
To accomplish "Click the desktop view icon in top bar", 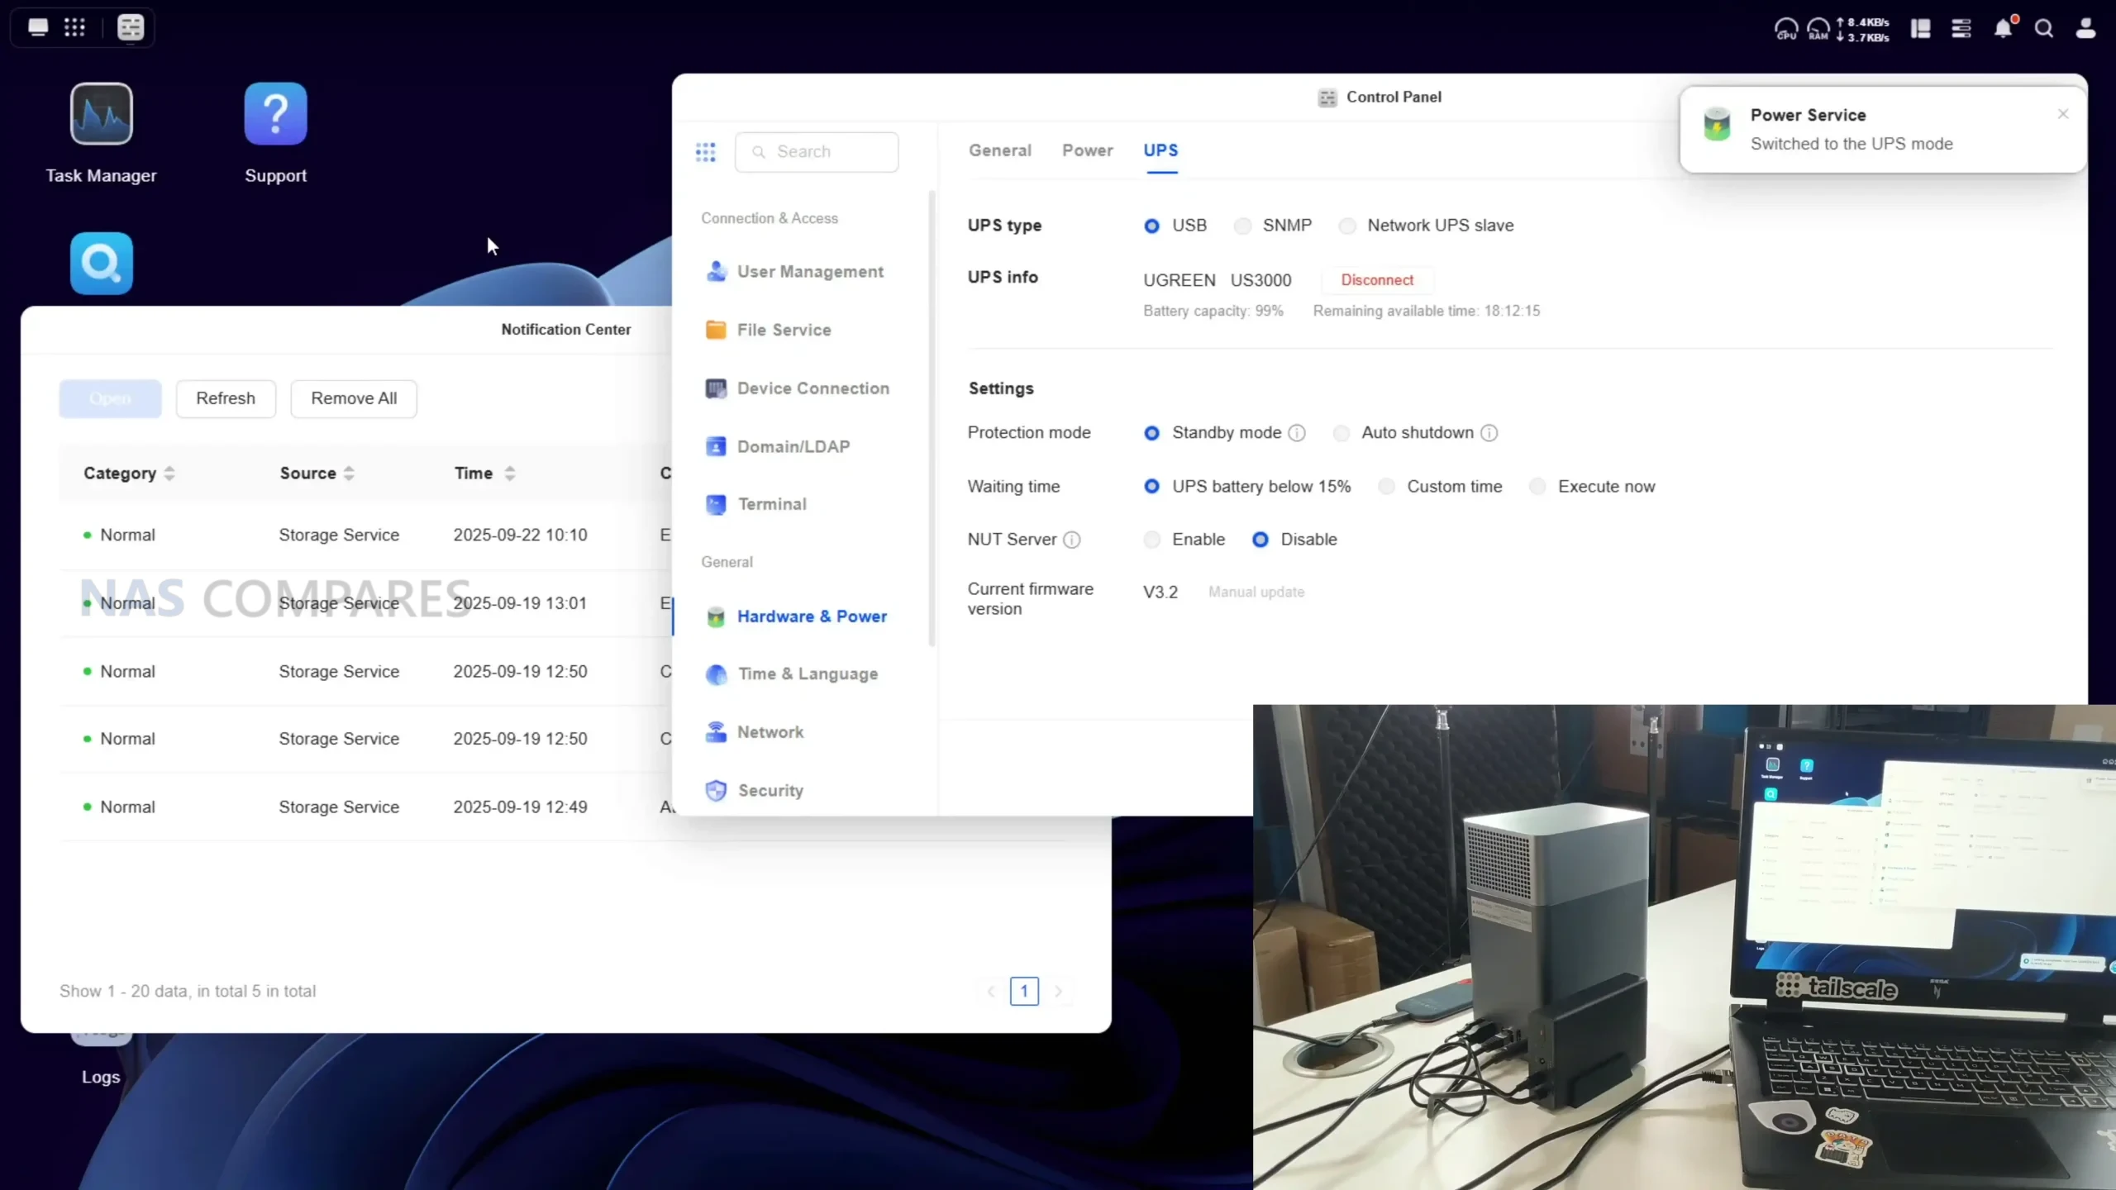I will 38,27.
